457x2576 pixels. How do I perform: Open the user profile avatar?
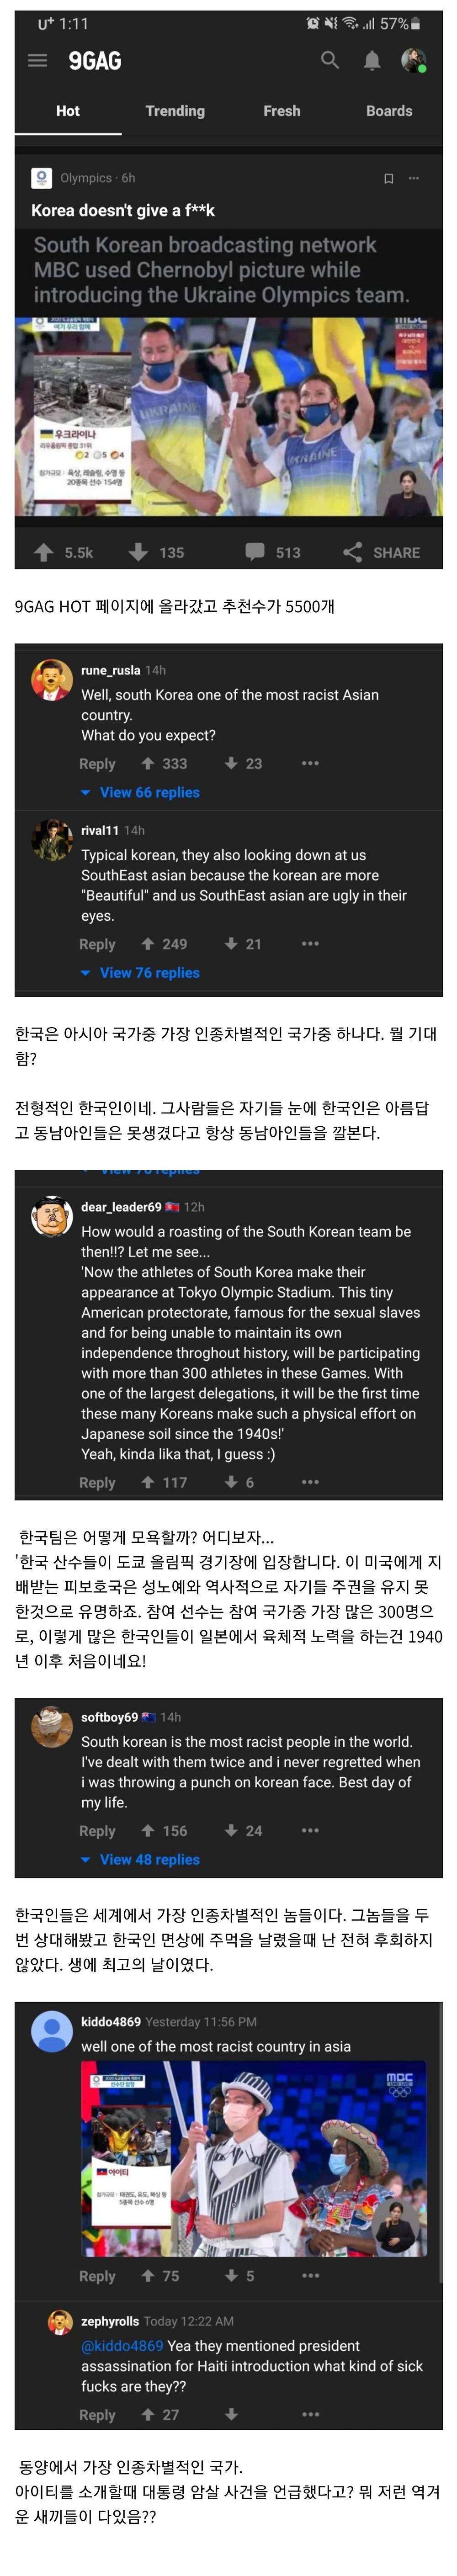(413, 61)
